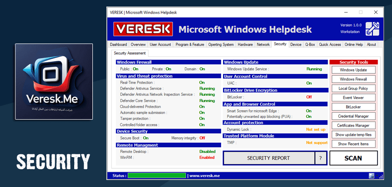Click the Show update temp files button
The image size is (392, 187).
(353, 135)
